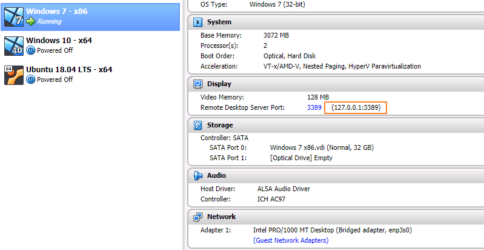Viewport: 484px width, 250px height.
Task: Click the Host Driver label
Action: point(217,189)
